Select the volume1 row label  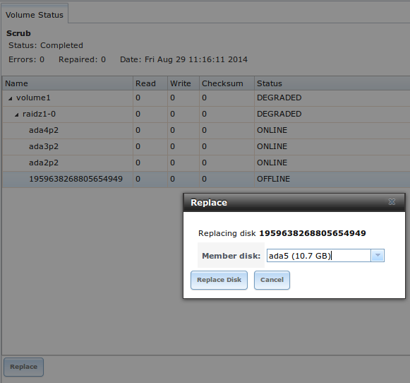[33, 98]
